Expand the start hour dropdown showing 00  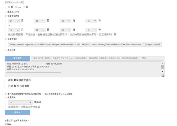tap(66, 21)
